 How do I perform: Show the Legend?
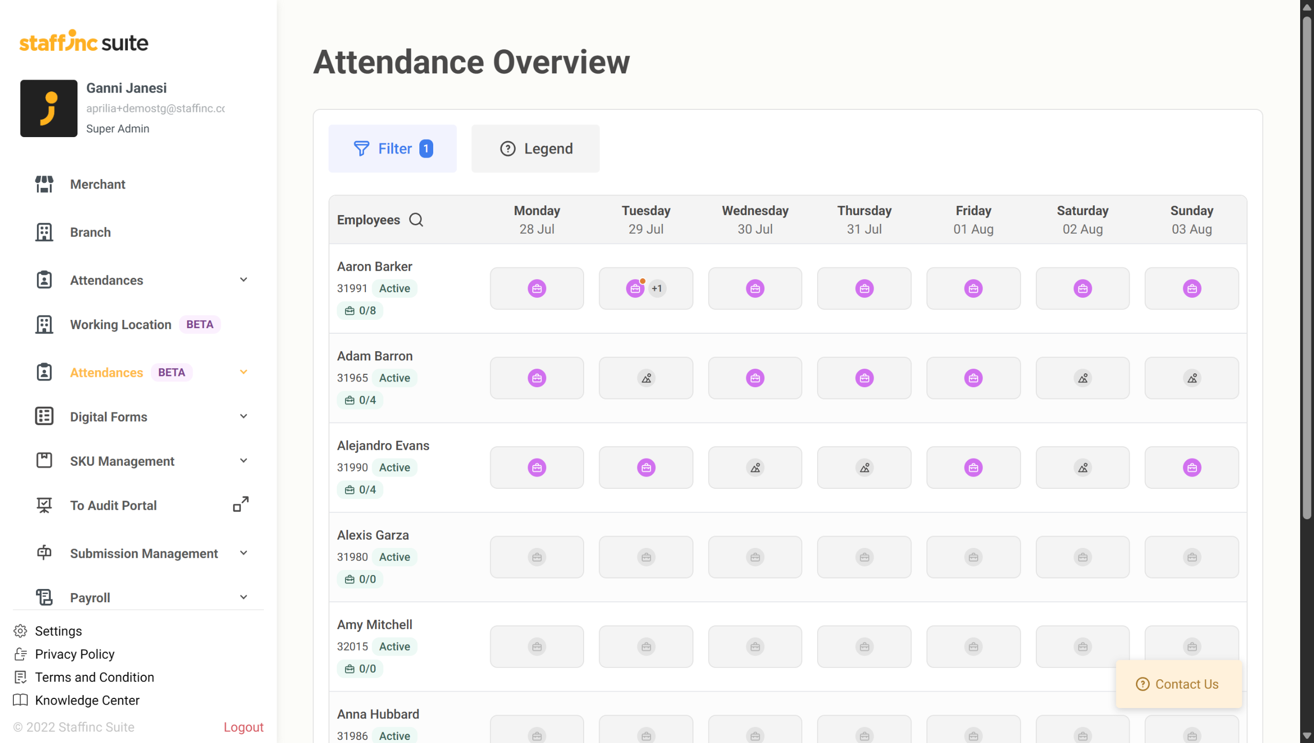pyautogui.click(x=535, y=149)
